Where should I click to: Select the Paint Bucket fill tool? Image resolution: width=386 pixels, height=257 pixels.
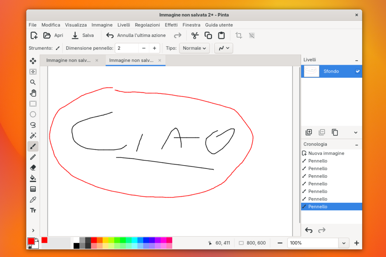click(33, 178)
